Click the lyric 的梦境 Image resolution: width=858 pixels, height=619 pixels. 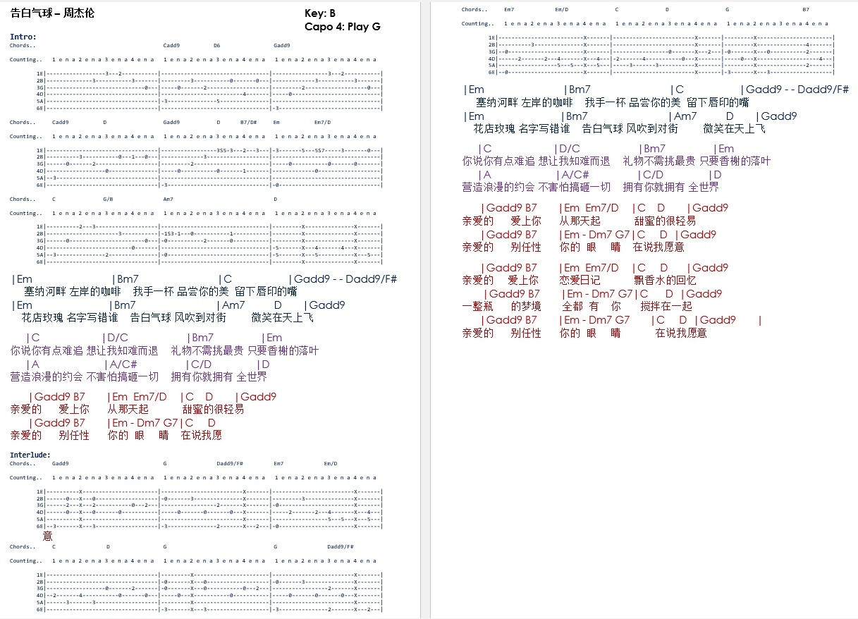click(526, 307)
